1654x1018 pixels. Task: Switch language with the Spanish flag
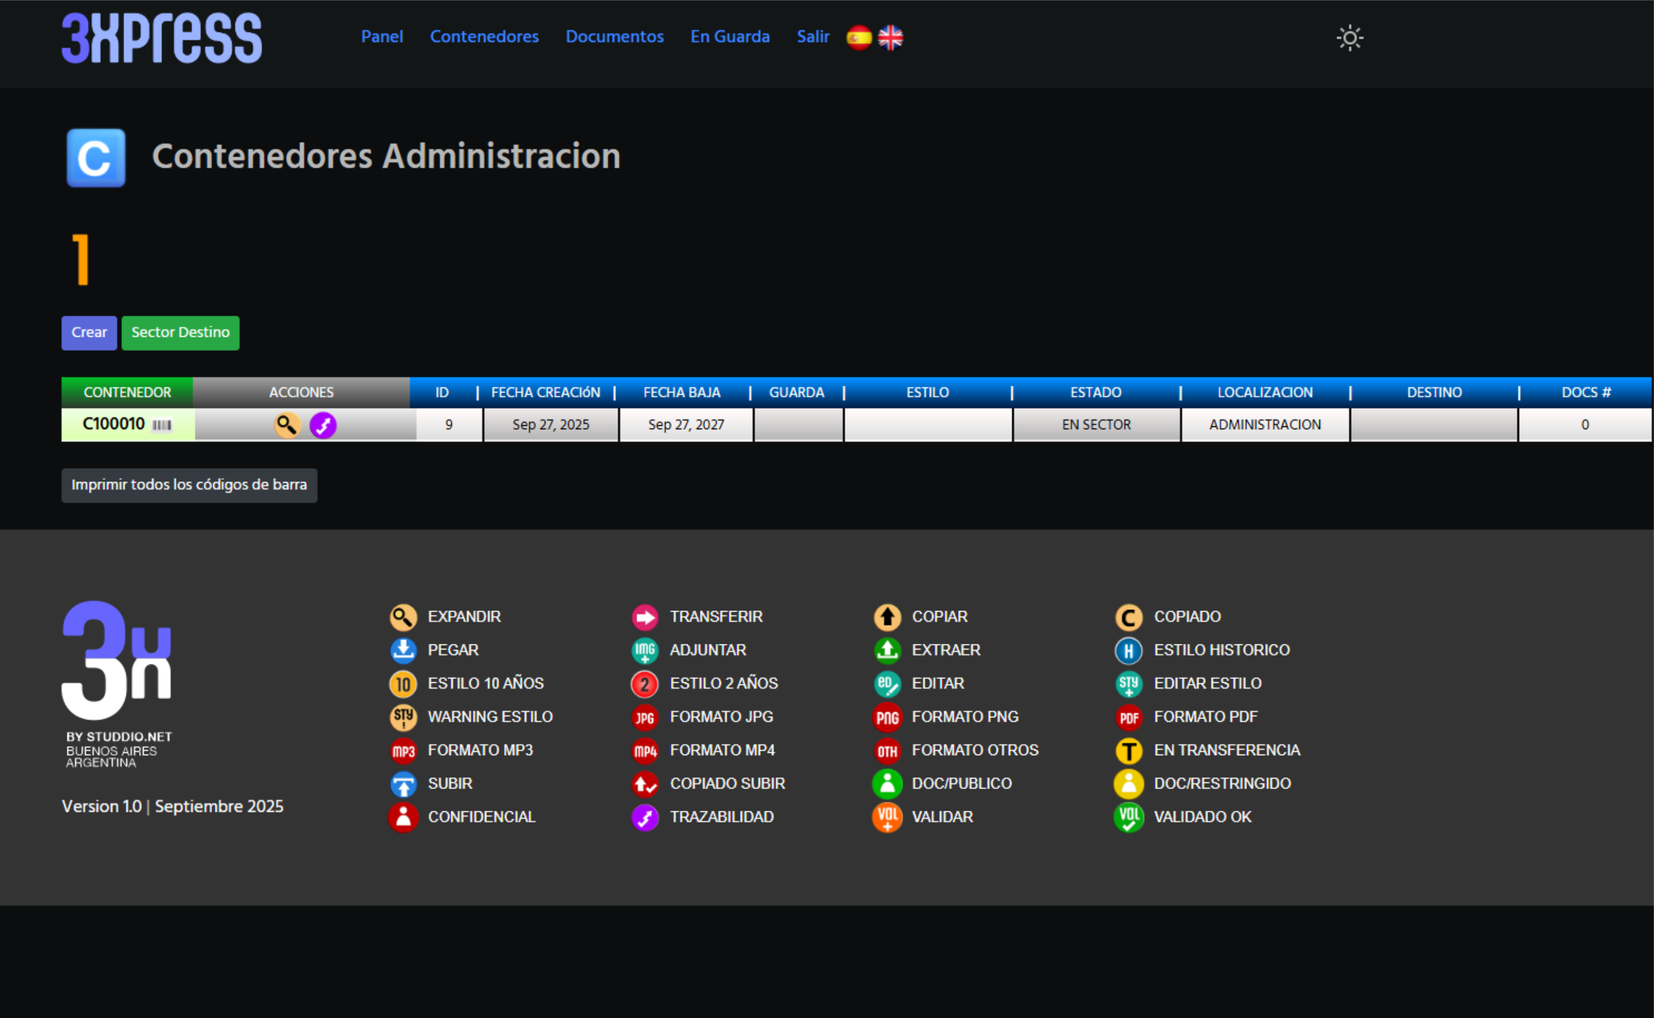(x=859, y=38)
